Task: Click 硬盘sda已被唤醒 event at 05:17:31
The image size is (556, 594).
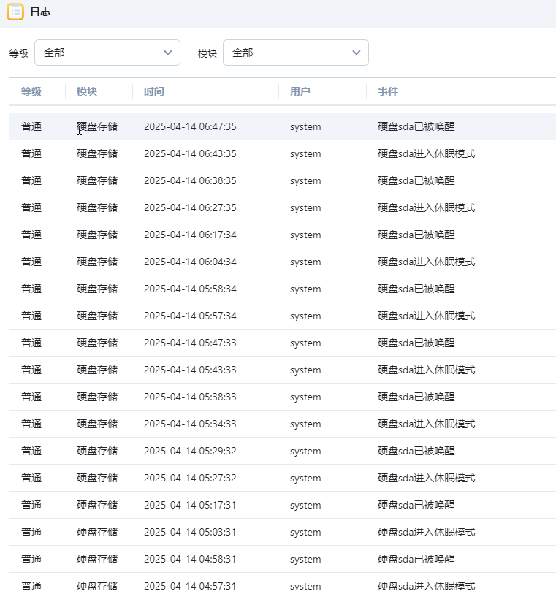Action: (x=416, y=505)
